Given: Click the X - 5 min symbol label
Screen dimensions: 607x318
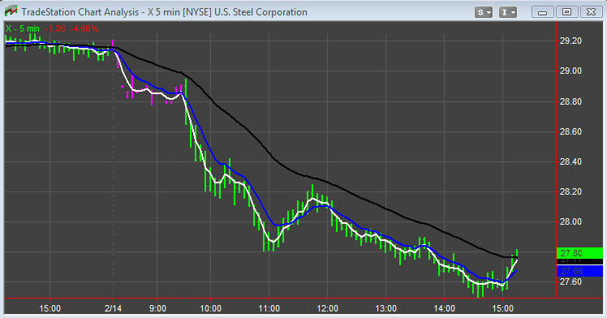Looking at the screenshot, I should tap(23, 28).
